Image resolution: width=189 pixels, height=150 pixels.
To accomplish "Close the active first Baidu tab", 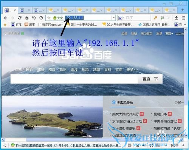I will [x=15, y=10].
